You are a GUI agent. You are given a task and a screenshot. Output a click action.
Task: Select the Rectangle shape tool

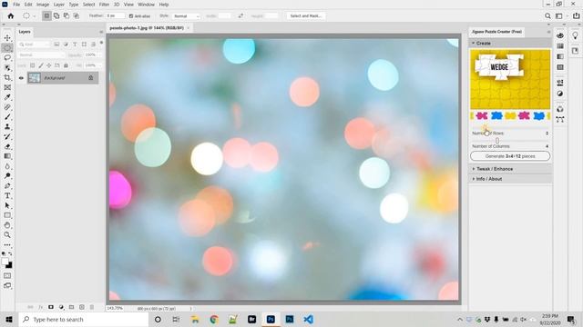pyautogui.click(x=7, y=215)
